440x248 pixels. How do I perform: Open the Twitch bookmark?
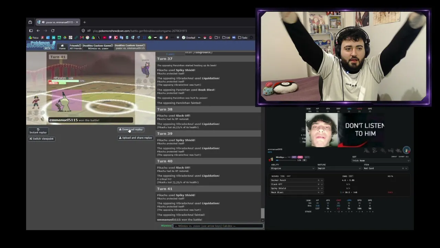(110, 38)
